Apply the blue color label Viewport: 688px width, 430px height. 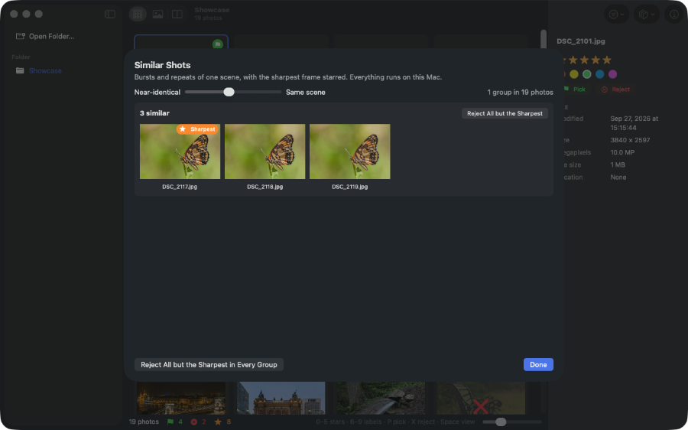pyautogui.click(x=600, y=74)
